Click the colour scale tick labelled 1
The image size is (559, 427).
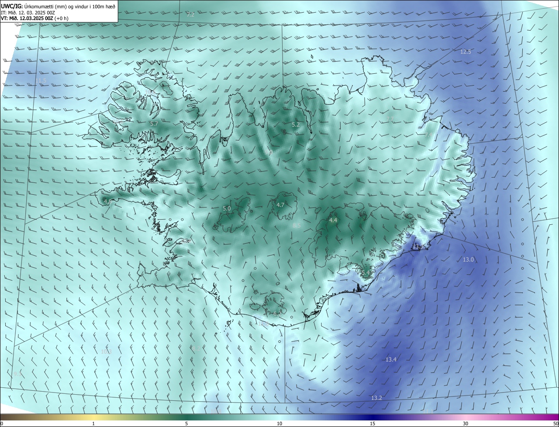point(93,424)
